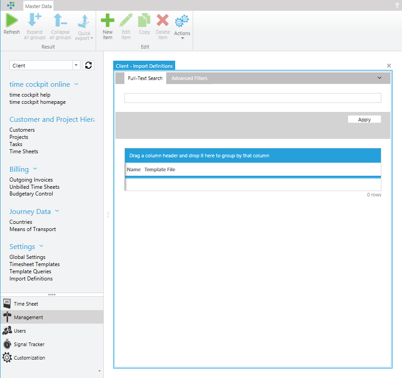Select the Management signpost module
Screen dimensions: 402x378
7,317
